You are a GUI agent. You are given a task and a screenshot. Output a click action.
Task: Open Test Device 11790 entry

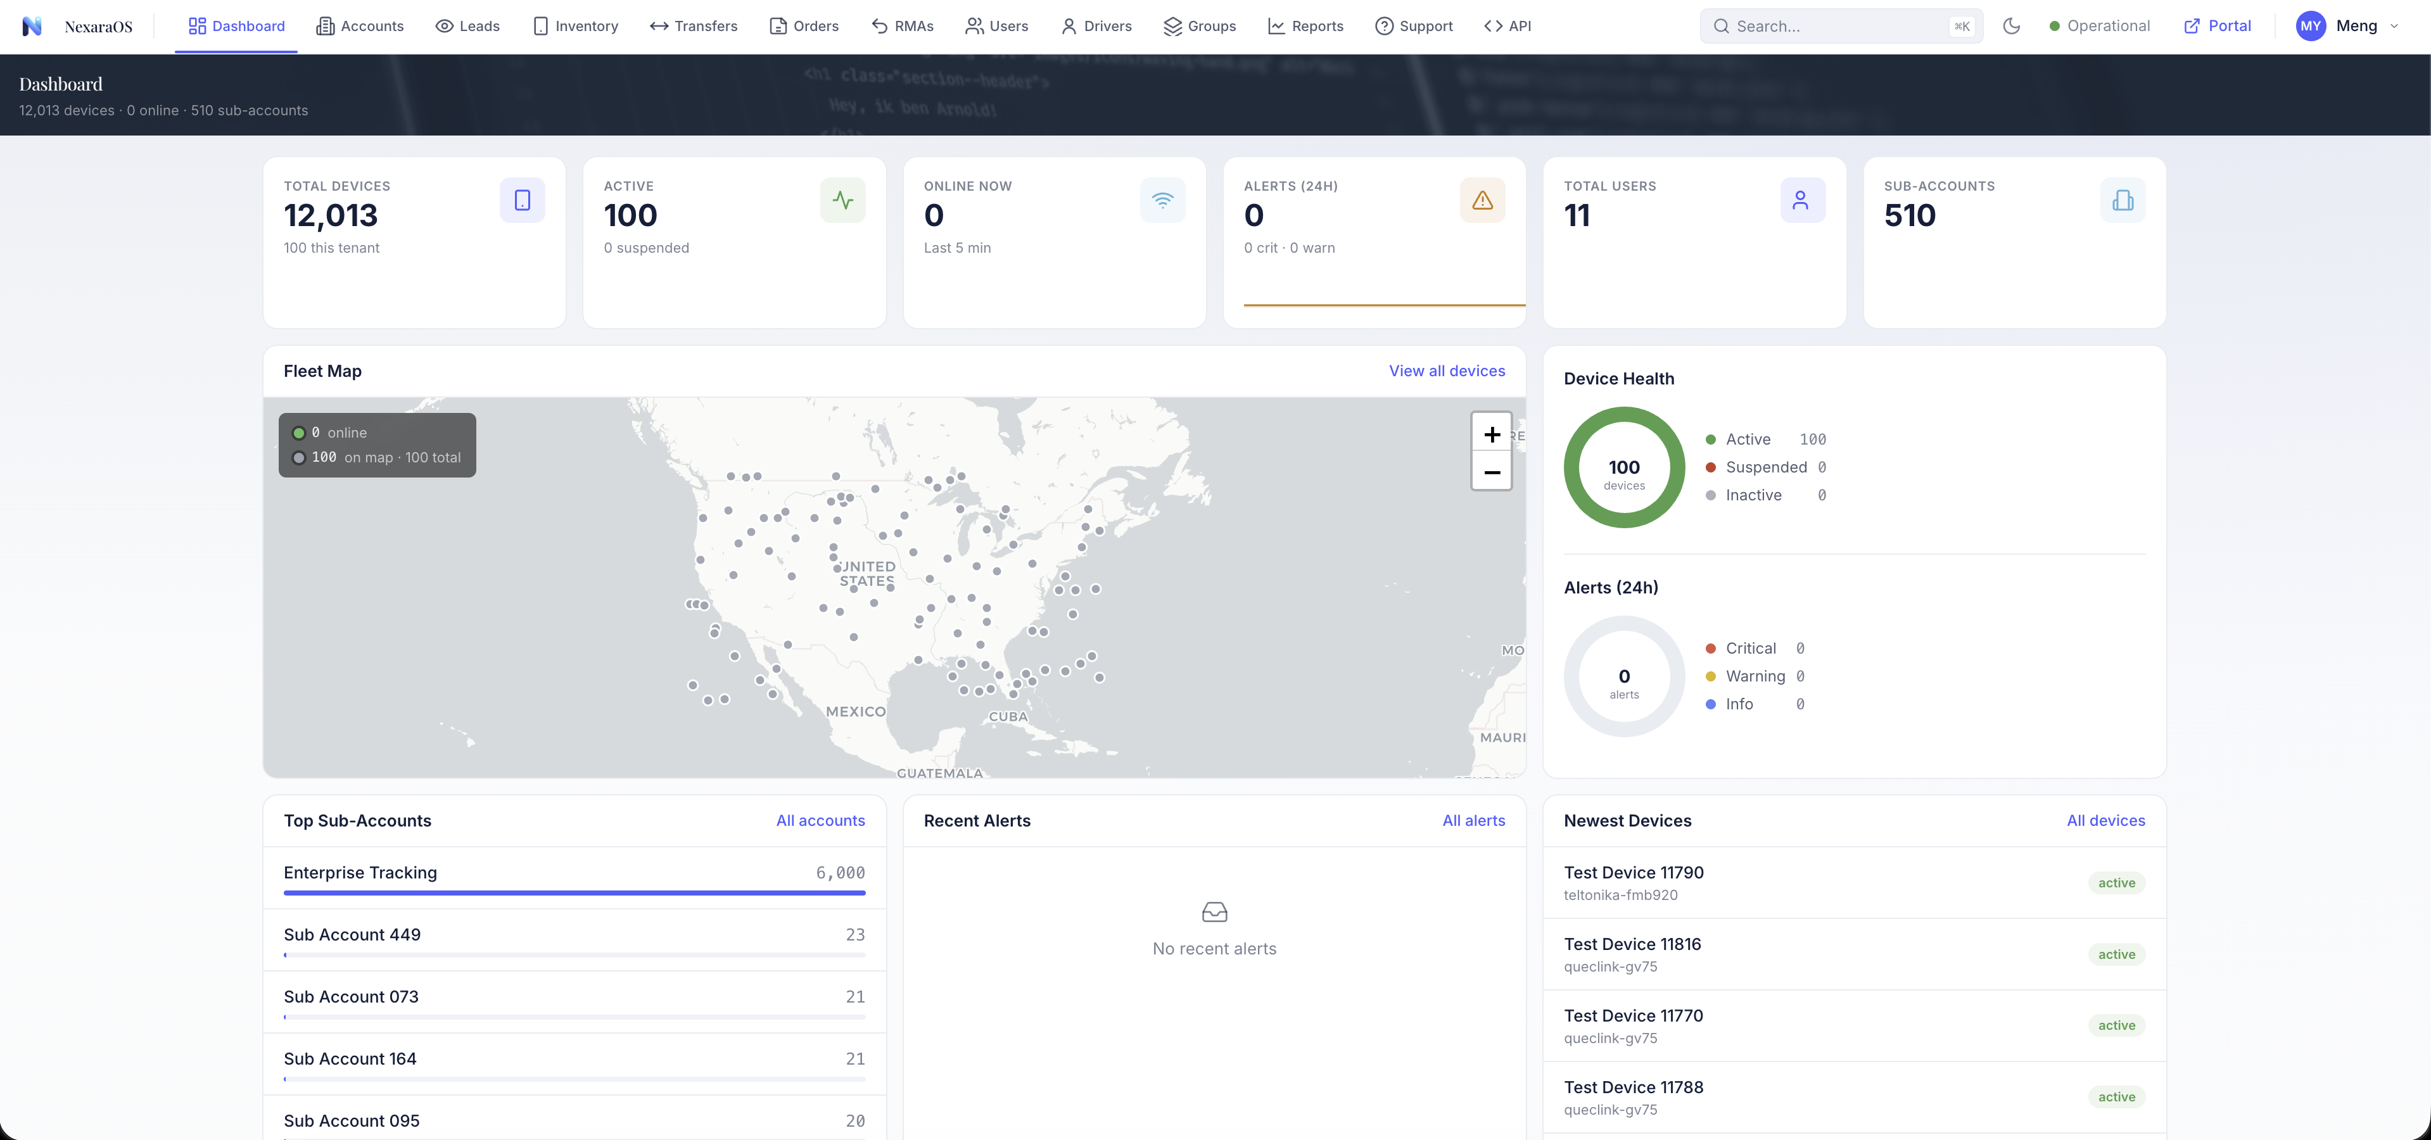click(1853, 882)
